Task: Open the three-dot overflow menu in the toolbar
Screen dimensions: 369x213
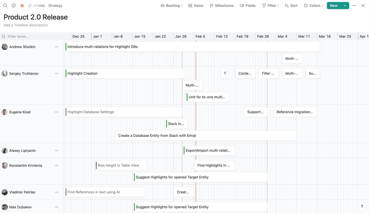Action: pyautogui.click(x=354, y=5)
